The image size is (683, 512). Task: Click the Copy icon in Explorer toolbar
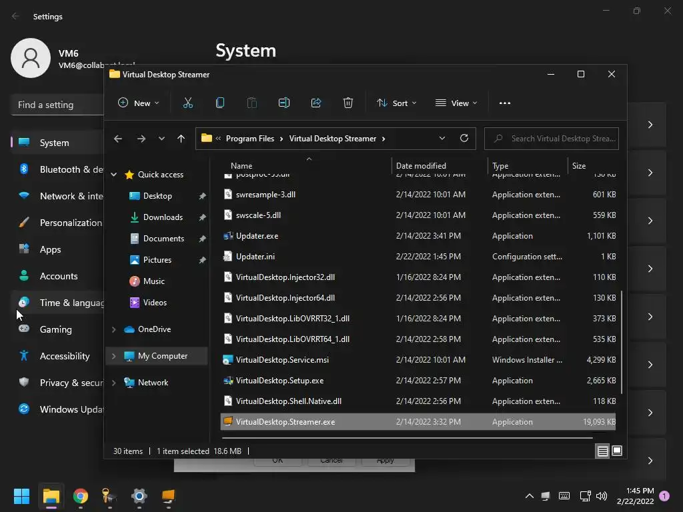220,103
